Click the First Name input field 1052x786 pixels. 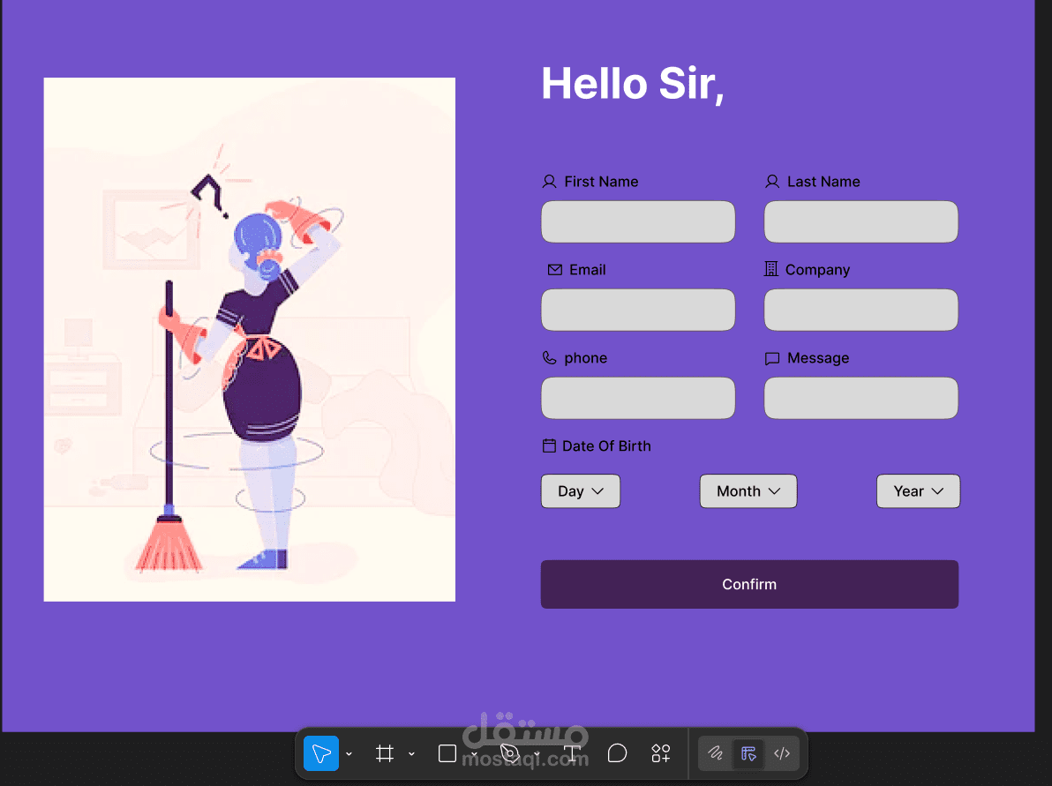[638, 221]
